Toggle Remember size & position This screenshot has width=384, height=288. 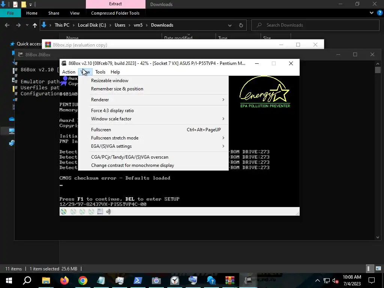pyautogui.click(x=153, y=89)
